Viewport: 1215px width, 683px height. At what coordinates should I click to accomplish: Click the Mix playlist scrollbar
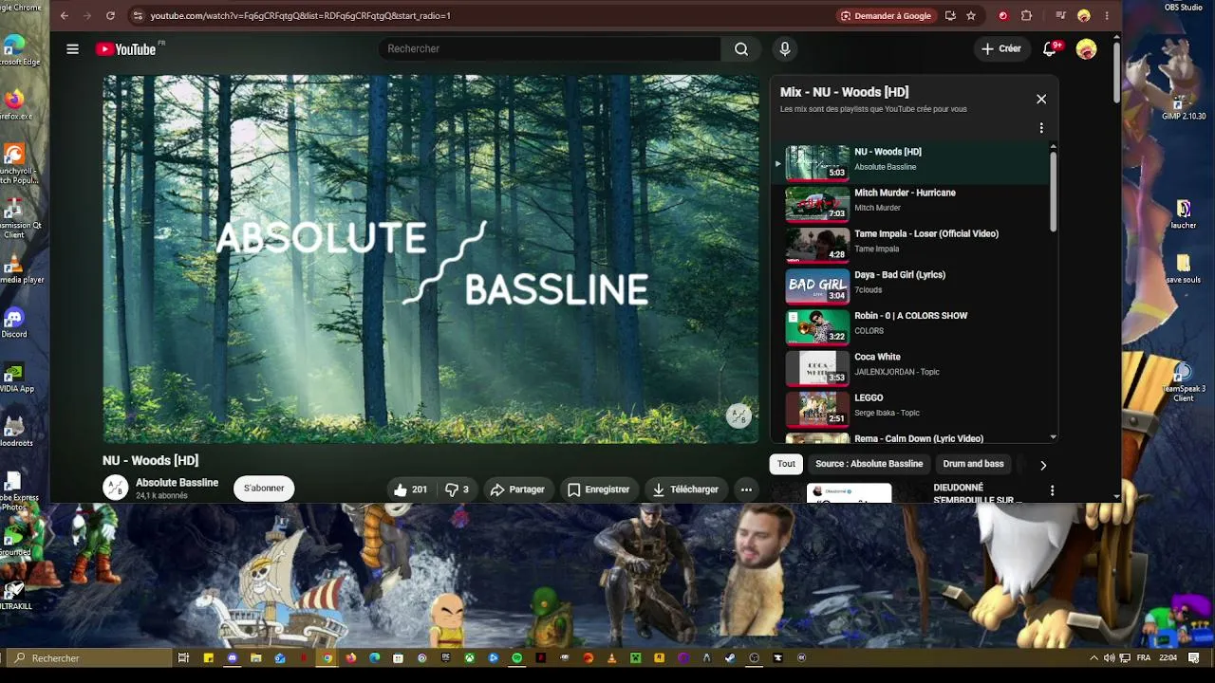[x=1053, y=192]
